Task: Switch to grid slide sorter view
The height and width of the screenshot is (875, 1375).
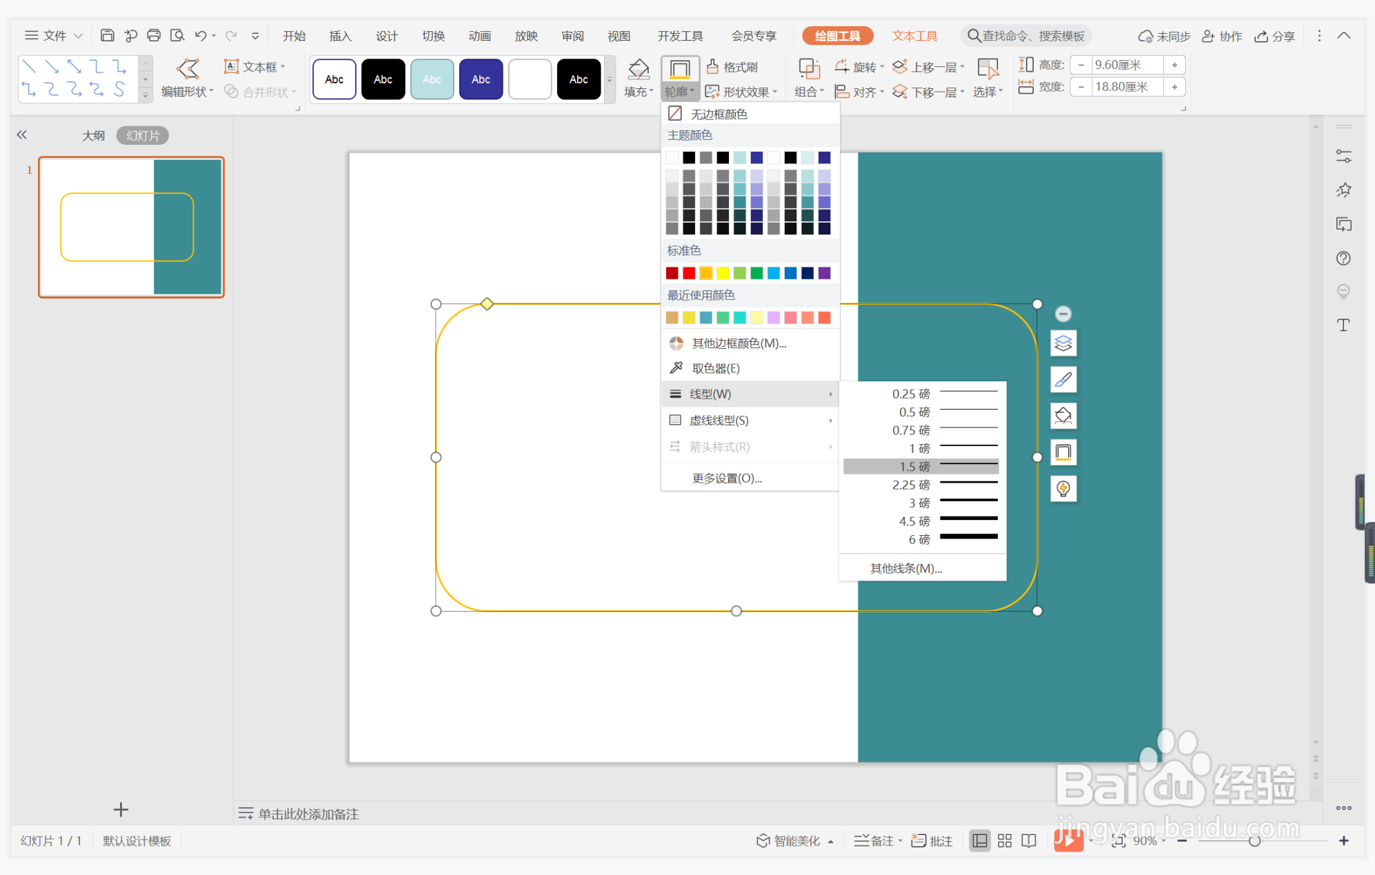Action: click(x=1004, y=841)
